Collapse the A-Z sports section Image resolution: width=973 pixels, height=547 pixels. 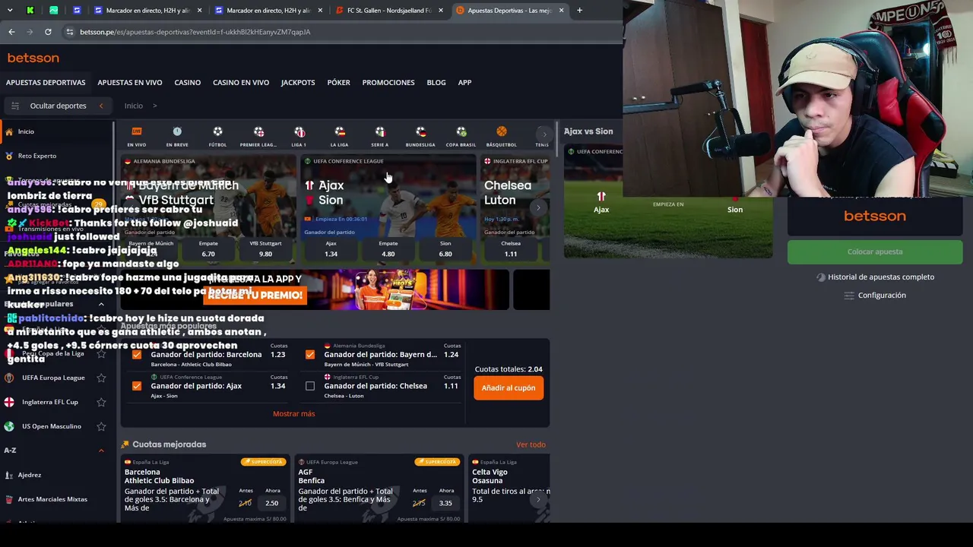coord(101,451)
